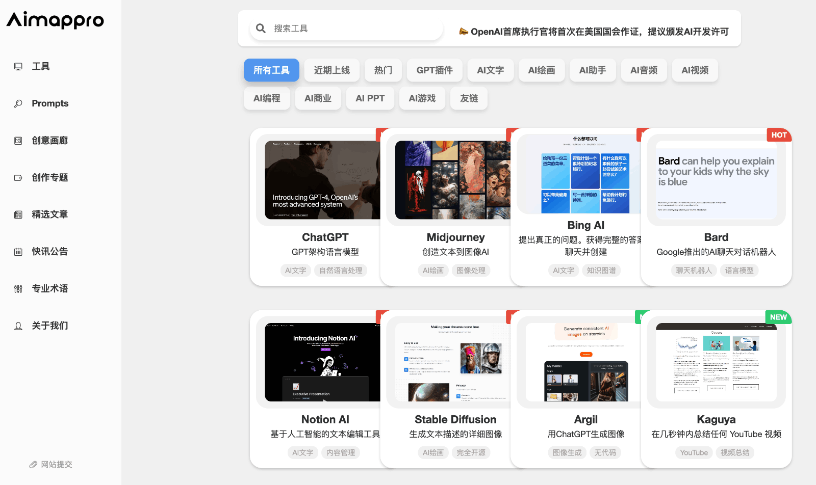816x485 pixels.
Task: Switch to the AI绘画 category tab
Action: point(542,70)
